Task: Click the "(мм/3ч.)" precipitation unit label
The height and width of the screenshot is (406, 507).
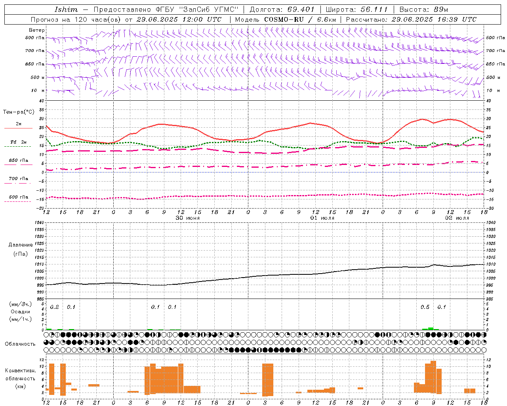Action: [x=21, y=304]
